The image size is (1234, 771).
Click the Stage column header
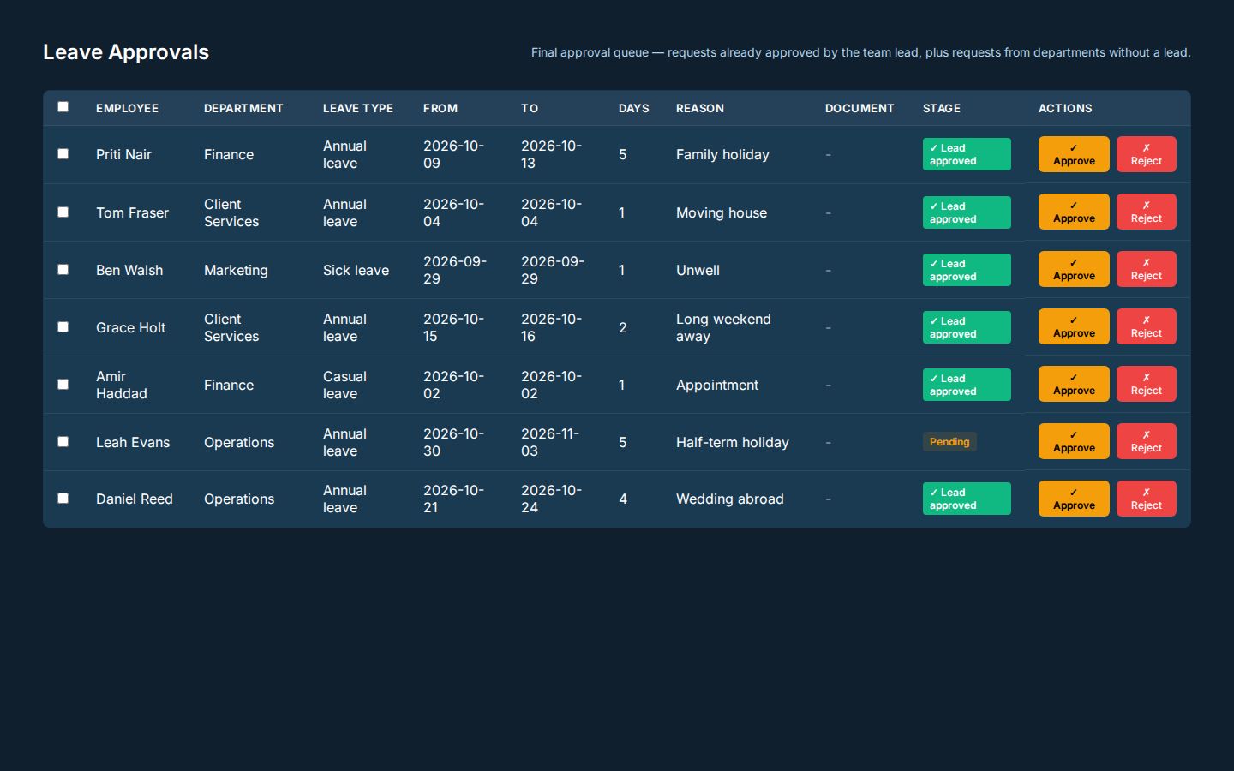[x=942, y=108]
